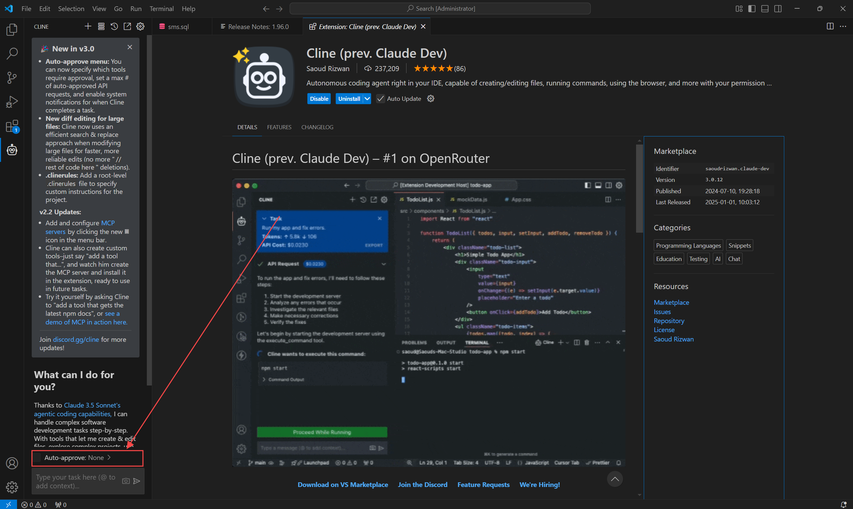Screen dimensions: 853x509
Task: Uncheck the Auto Update checkbox
Action: 380,99
